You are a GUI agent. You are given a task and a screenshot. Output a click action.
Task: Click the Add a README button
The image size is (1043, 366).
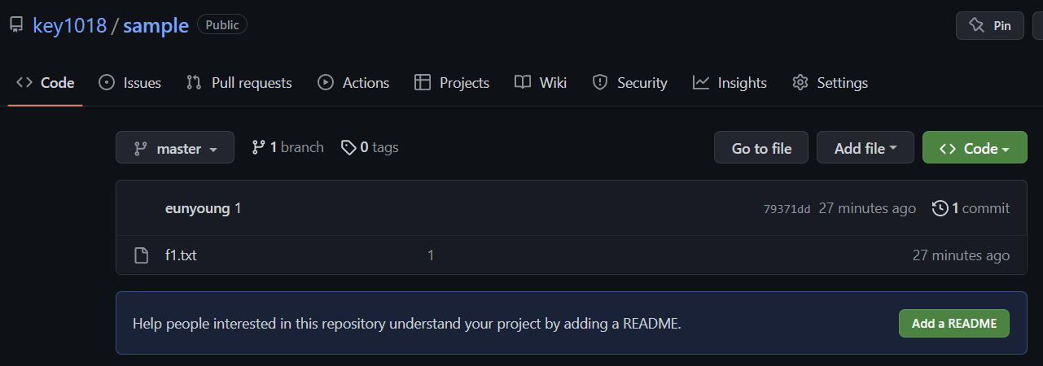[954, 323]
